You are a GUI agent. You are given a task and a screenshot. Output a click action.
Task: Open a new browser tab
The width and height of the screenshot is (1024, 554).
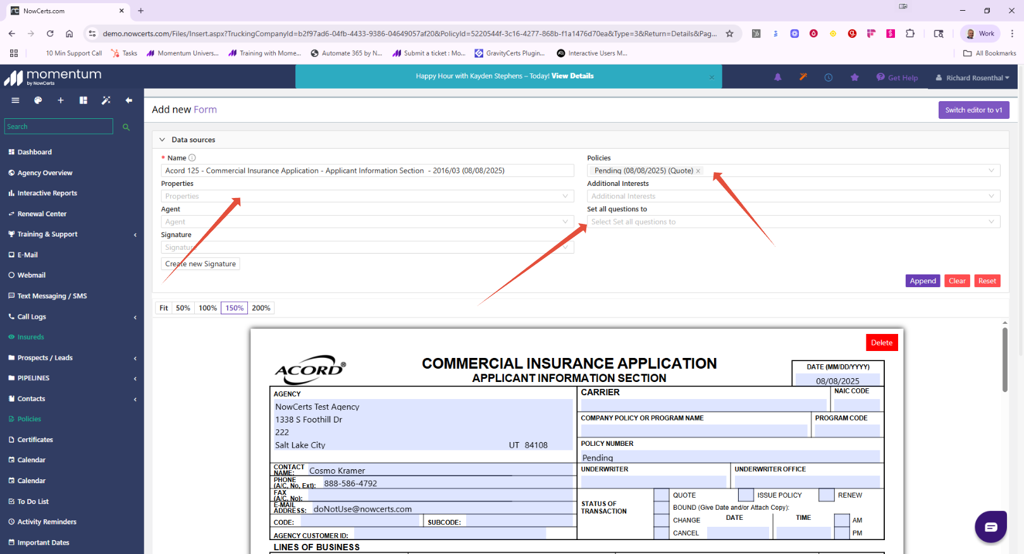(x=141, y=11)
